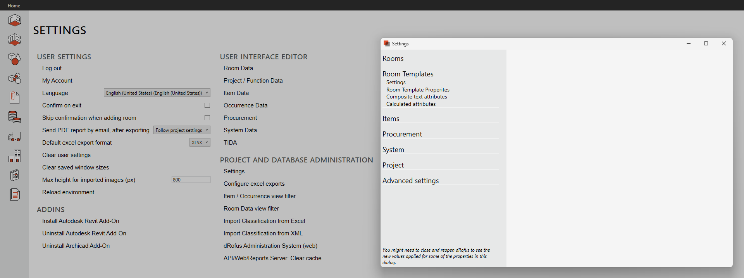The height and width of the screenshot is (278, 744).
Task: Open the delivery truck icon in sidebar
Action: pos(15,136)
